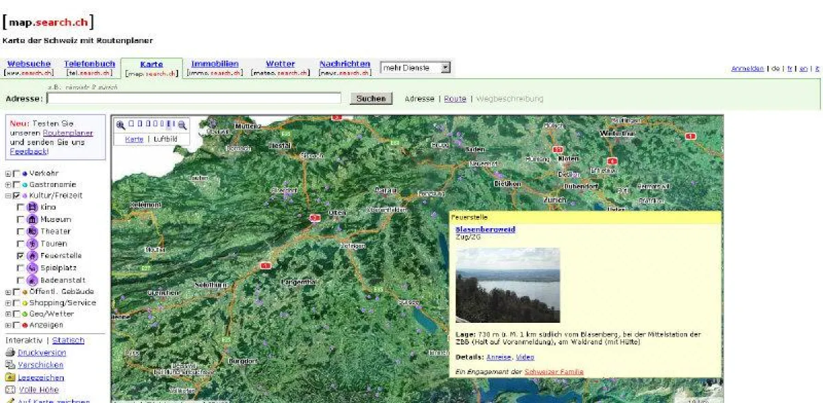Click the printer icon beside Druckversion

pyautogui.click(x=10, y=353)
